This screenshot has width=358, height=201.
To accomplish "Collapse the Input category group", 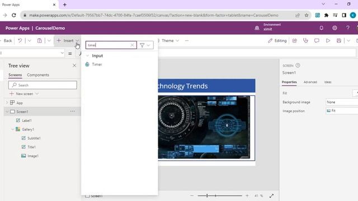I will tap(87, 56).
